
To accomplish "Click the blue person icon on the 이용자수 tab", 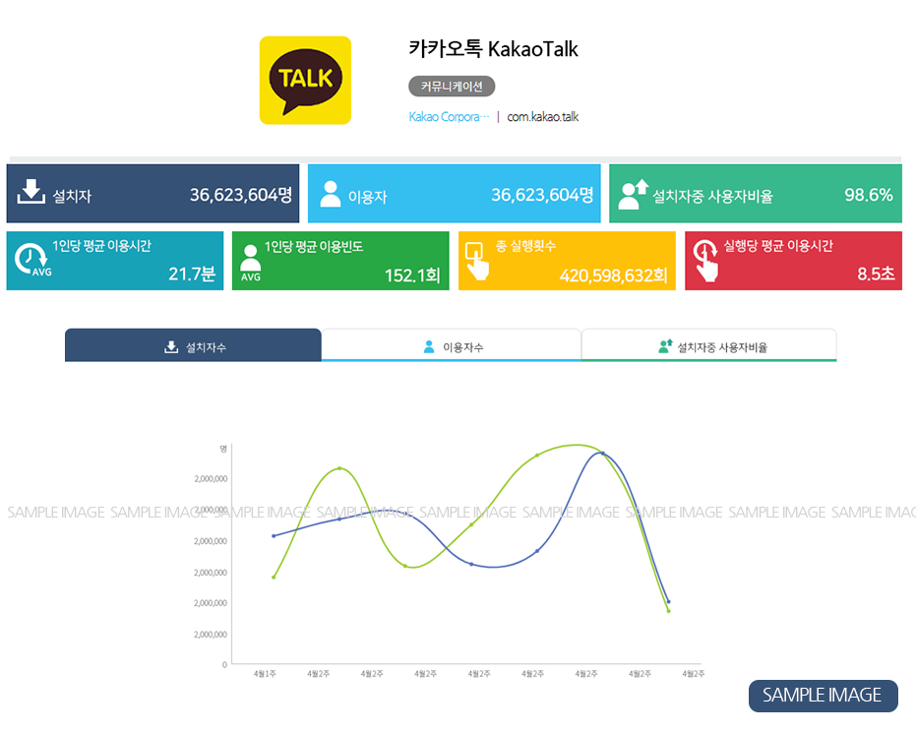I will click(429, 347).
